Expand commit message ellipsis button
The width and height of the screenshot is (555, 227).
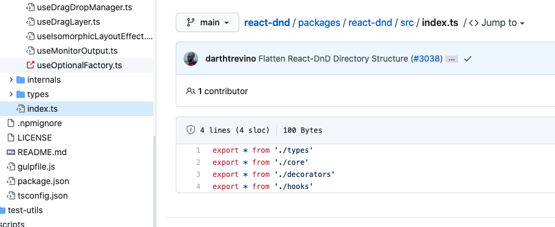point(451,59)
